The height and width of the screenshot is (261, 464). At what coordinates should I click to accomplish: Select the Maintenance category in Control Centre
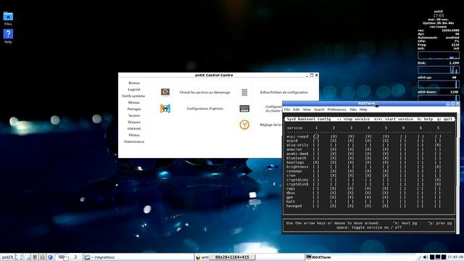click(x=134, y=141)
